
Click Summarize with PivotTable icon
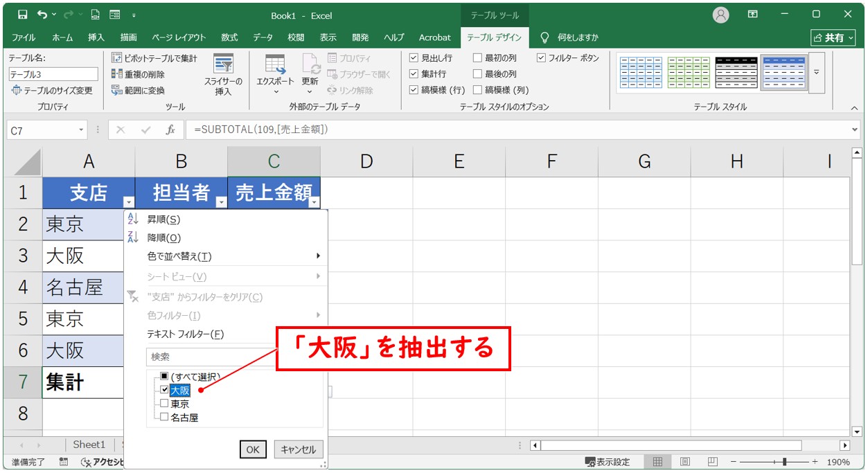[117, 58]
